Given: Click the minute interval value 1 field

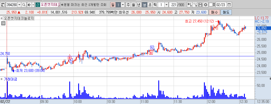Looking at the screenshot, I should 161,5.
